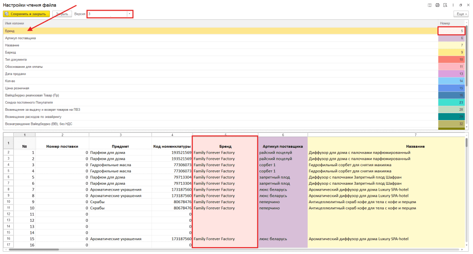The height and width of the screenshot is (254, 473).
Task: Click the restore window icon
Action: coord(461,5)
